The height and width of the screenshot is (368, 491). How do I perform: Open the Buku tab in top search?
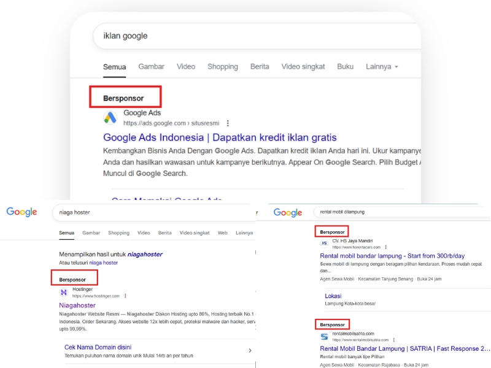(x=345, y=67)
